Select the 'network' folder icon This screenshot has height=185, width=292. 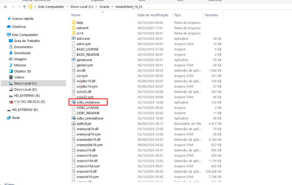[x=73, y=28]
